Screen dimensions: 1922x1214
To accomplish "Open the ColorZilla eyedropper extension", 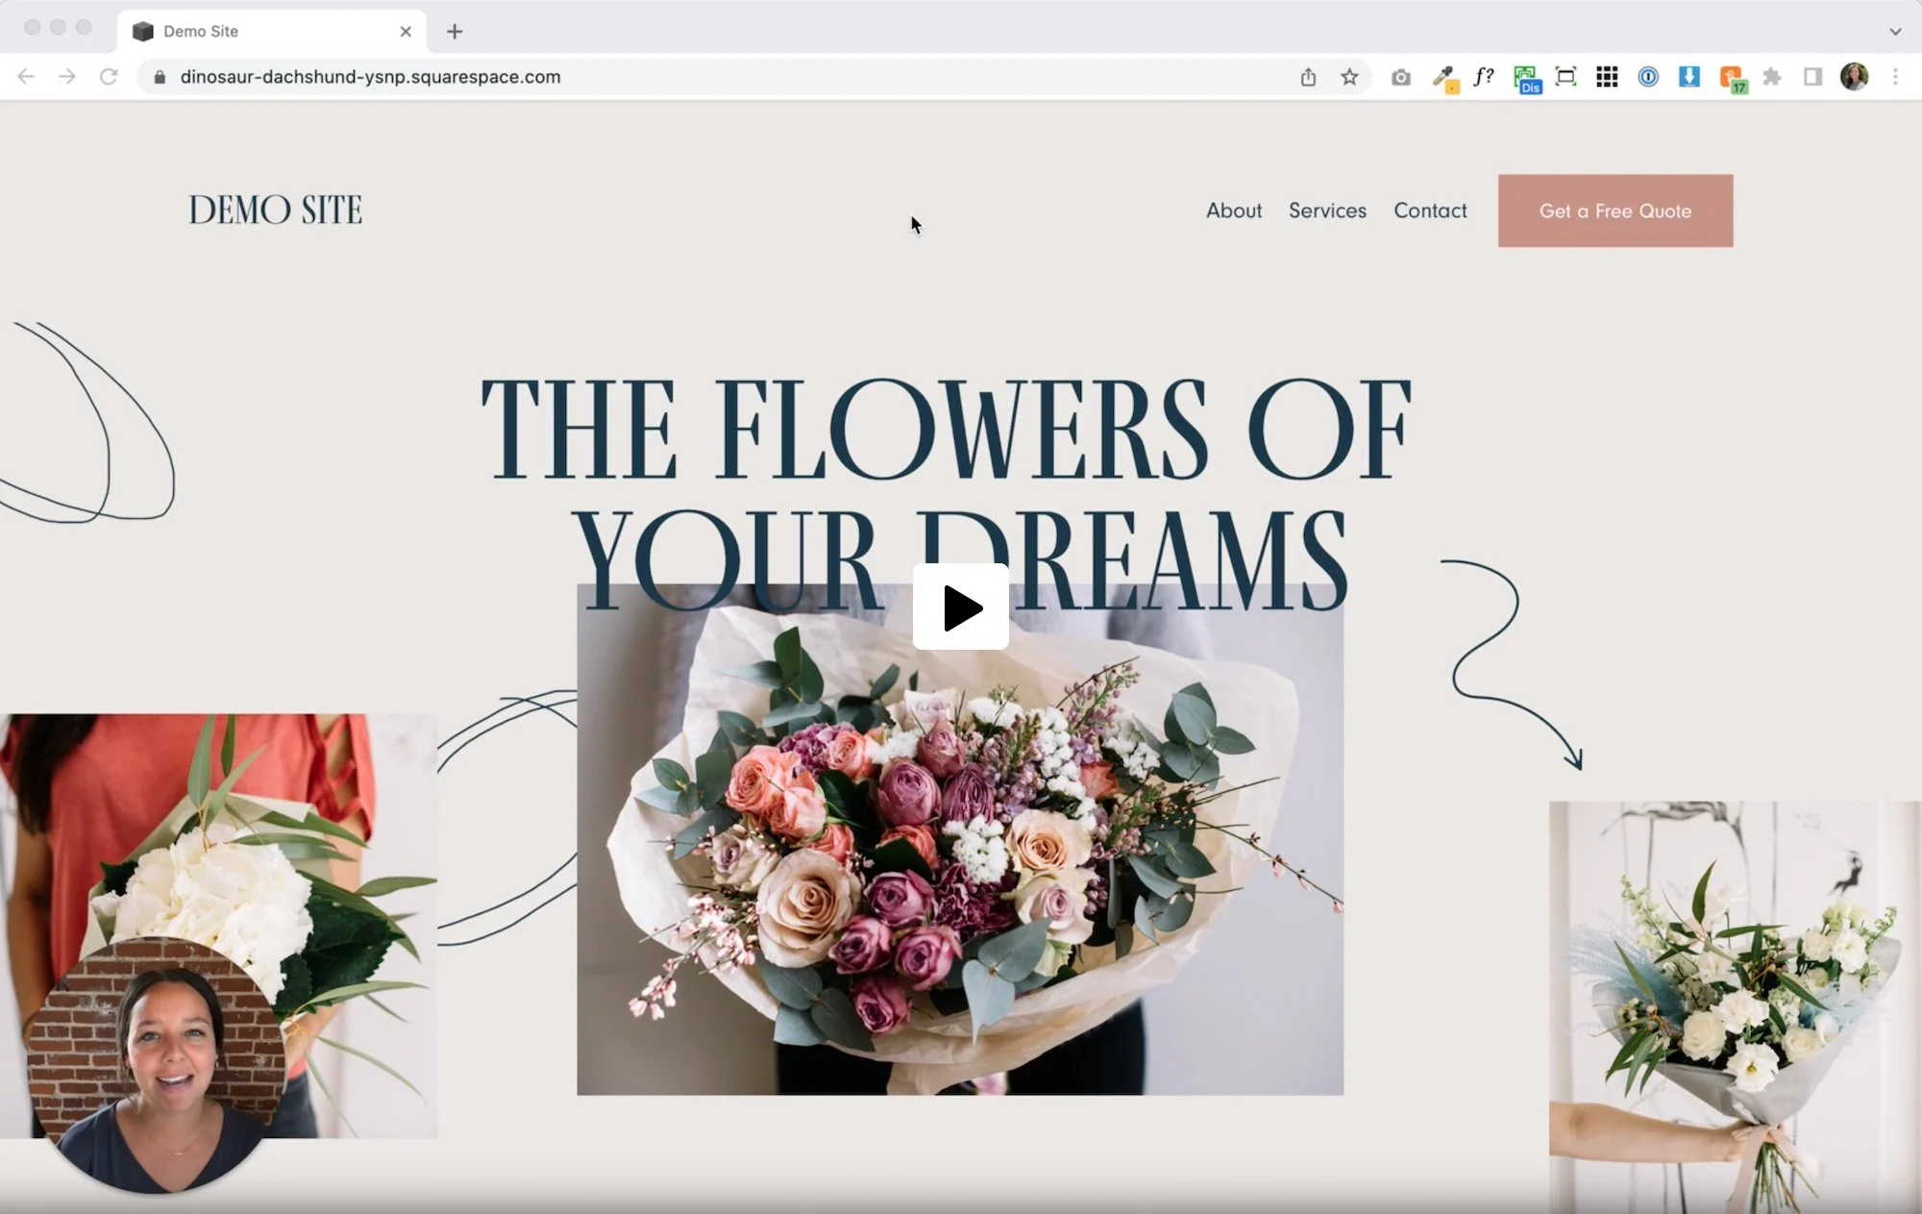I will coord(1446,77).
